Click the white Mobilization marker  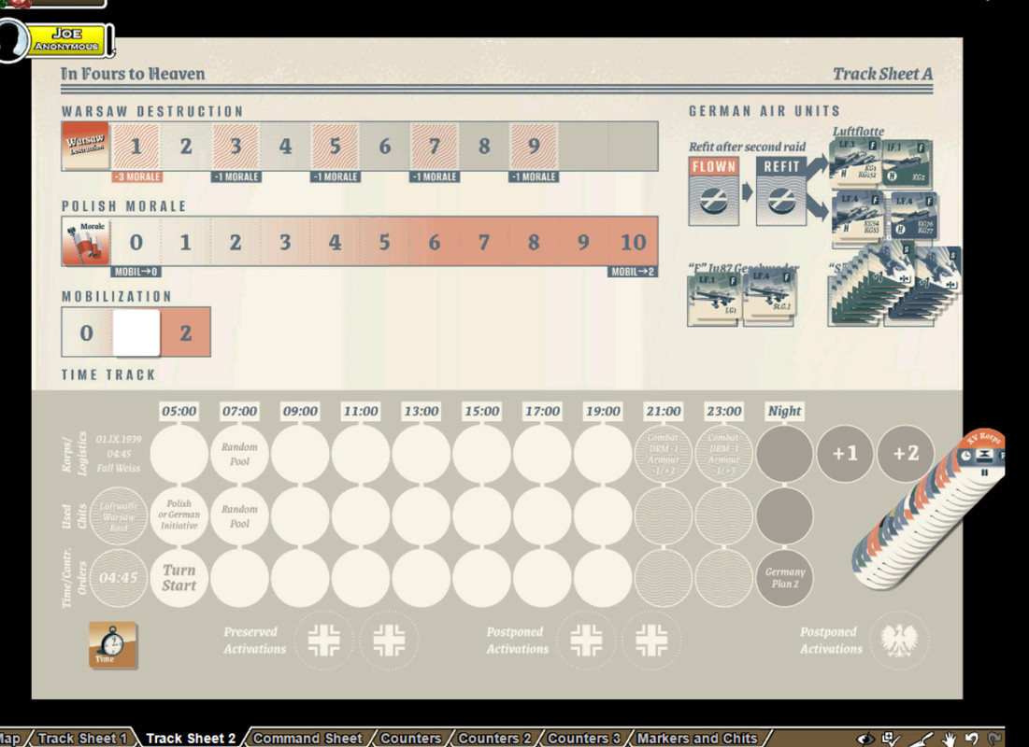pyautogui.click(x=136, y=332)
